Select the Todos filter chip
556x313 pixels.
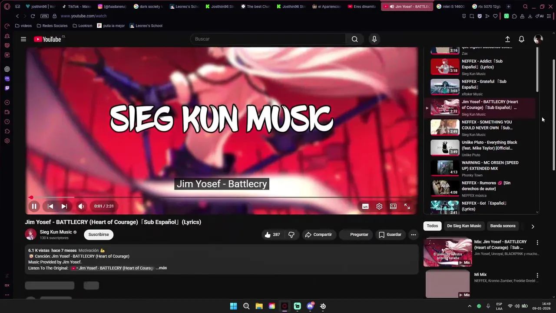[432, 226]
